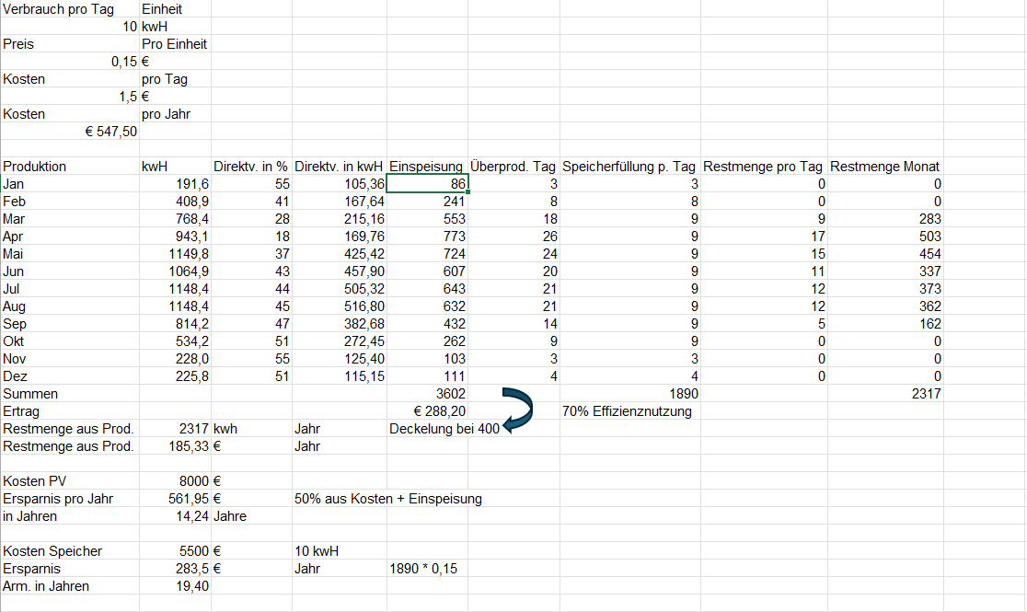Click the Ersparnis pro Jahr value 561,95
Viewport: 1027px width, 612px height.
point(175,499)
